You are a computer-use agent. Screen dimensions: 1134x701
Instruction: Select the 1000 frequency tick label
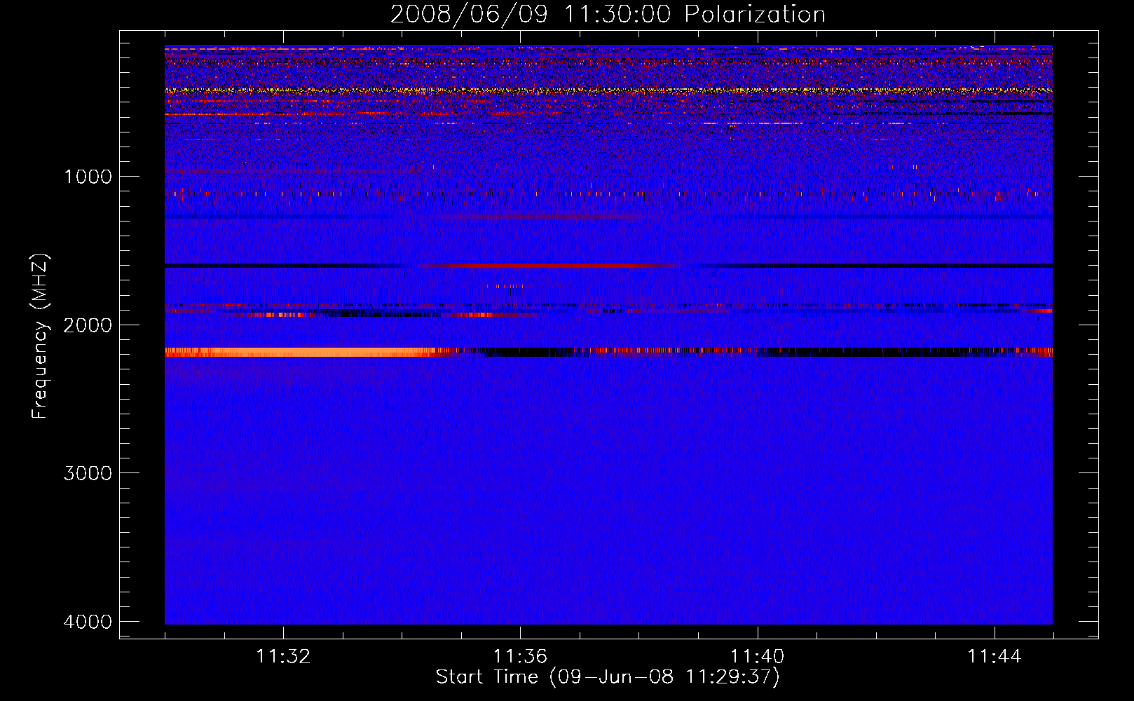pyautogui.click(x=88, y=176)
